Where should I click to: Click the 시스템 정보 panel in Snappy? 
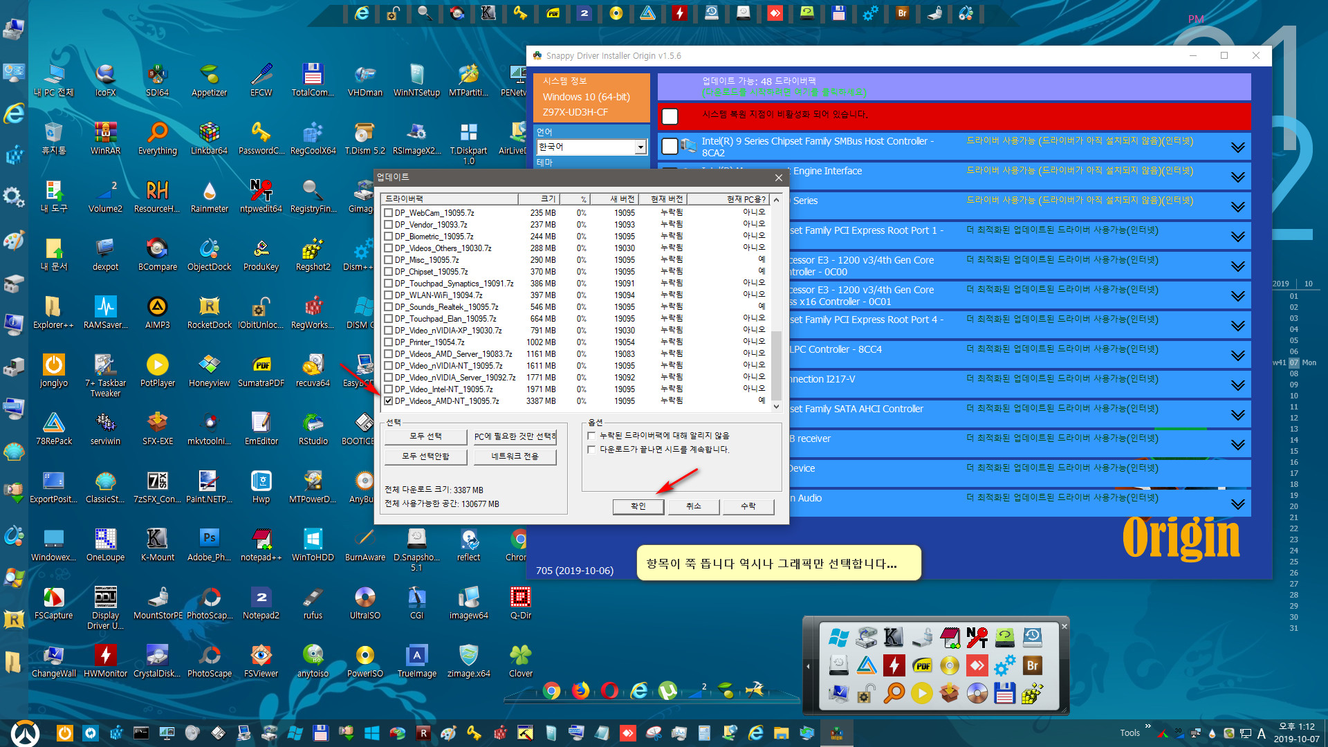click(x=591, y=97)
